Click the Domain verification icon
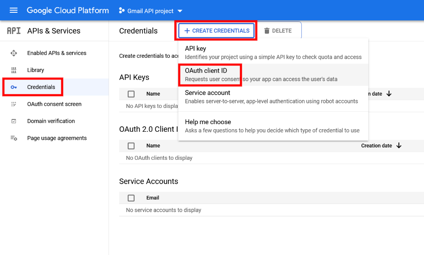The height and width of the screenshot is (255, 424). point(14,121)
